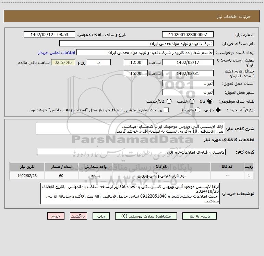Click the کد کالا column header
264x256 pixels.
pos(227,167)
